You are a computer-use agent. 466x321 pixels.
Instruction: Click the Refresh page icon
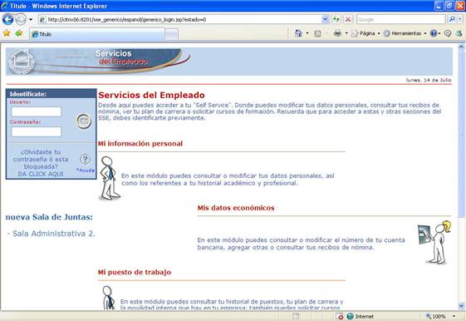click(336, 20)
